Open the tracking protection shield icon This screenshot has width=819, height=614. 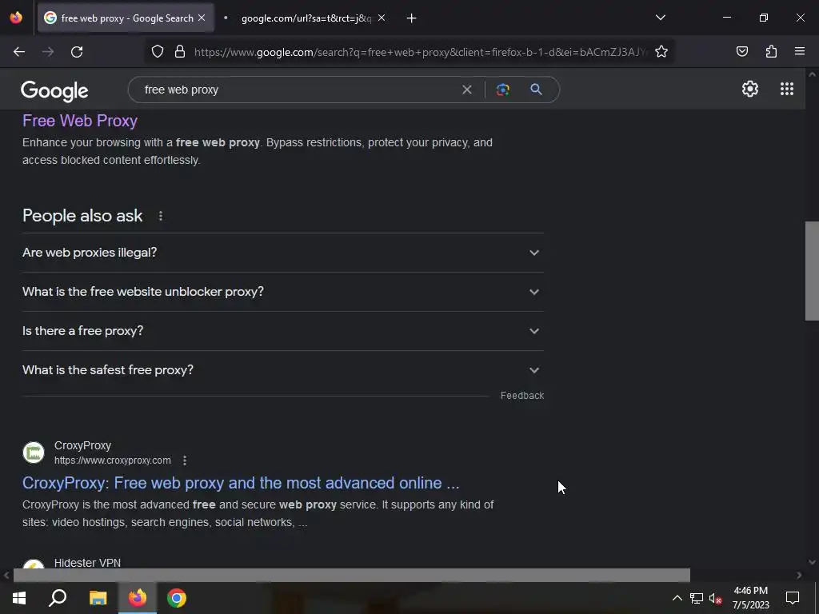[158, 52]
